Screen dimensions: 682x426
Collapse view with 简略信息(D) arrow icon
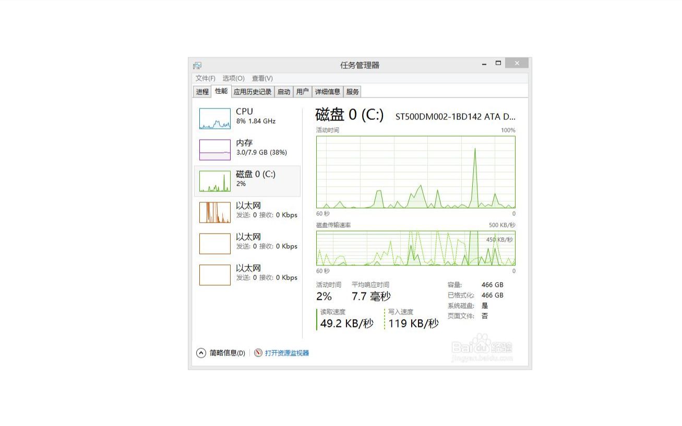(x=201, y=353)
